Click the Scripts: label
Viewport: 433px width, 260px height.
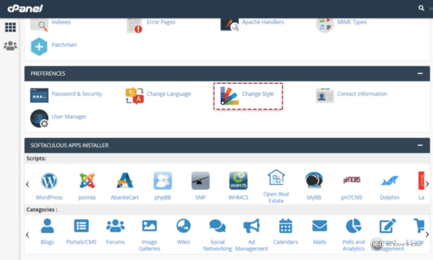(36, 158)
